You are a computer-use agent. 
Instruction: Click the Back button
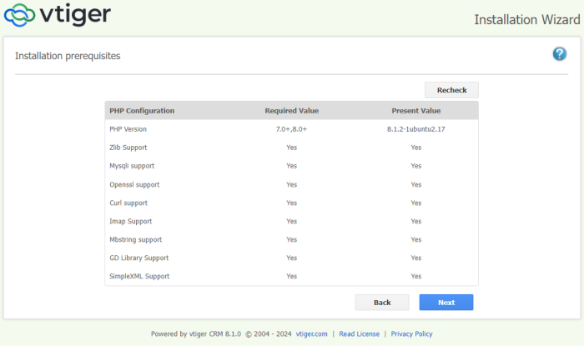click(x=382, y=303)
